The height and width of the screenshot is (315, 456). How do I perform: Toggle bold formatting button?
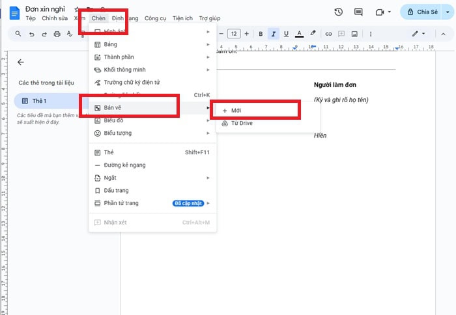pos(261,33)
